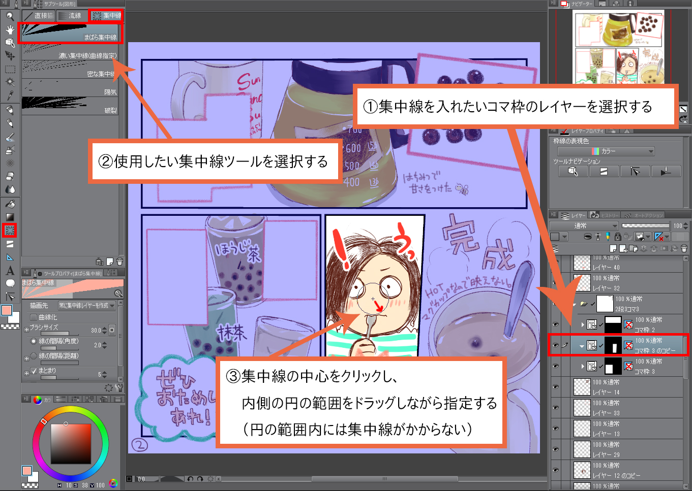
Task: Select the 線の間隔(距離) radio button
Action: coord(34,356)
